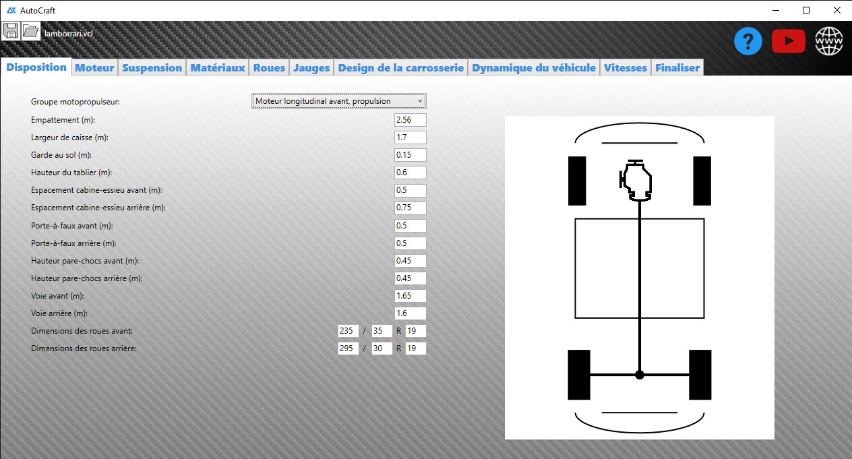852x459 pixels.
Task: Click the AutoCraft logo in title bar
Action: coord(11,10)
